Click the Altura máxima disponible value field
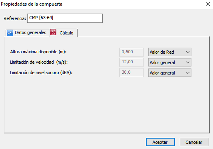The width and height of the screenshot is (213, 149). (131, 52)
